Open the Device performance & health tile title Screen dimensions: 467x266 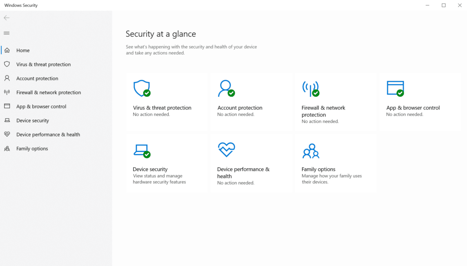[244, 172]
